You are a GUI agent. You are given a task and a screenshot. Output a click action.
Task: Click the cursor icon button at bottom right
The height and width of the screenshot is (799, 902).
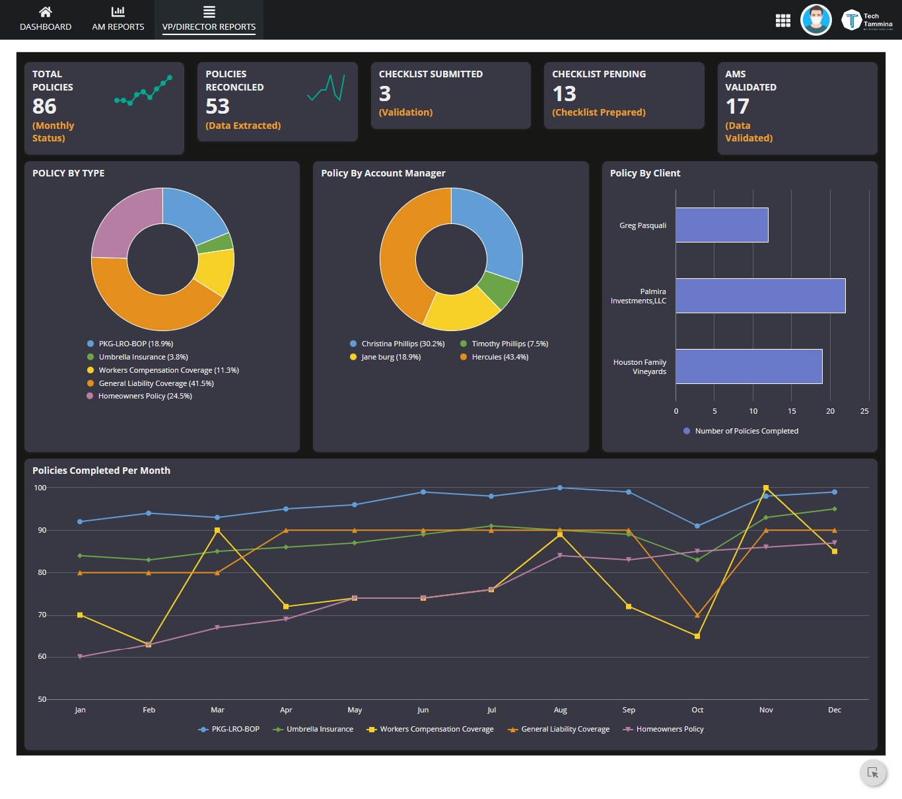873,773
